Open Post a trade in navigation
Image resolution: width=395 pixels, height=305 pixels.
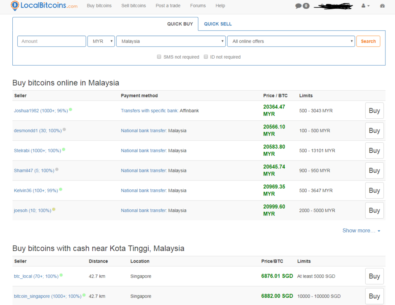pos(168,5)
